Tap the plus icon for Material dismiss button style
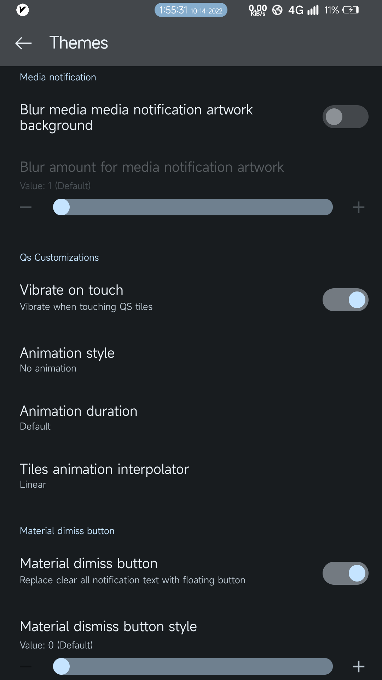The image size is (382, 680). tap(358, 666)
